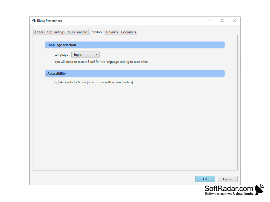Image resolution: width=270 pixels, height=202 pixels.
Task: Click the restart BlueJ notice text
Action: 102,62
